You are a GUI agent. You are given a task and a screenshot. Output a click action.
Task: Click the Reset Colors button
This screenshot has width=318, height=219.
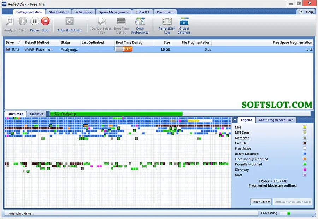point(261,202)
